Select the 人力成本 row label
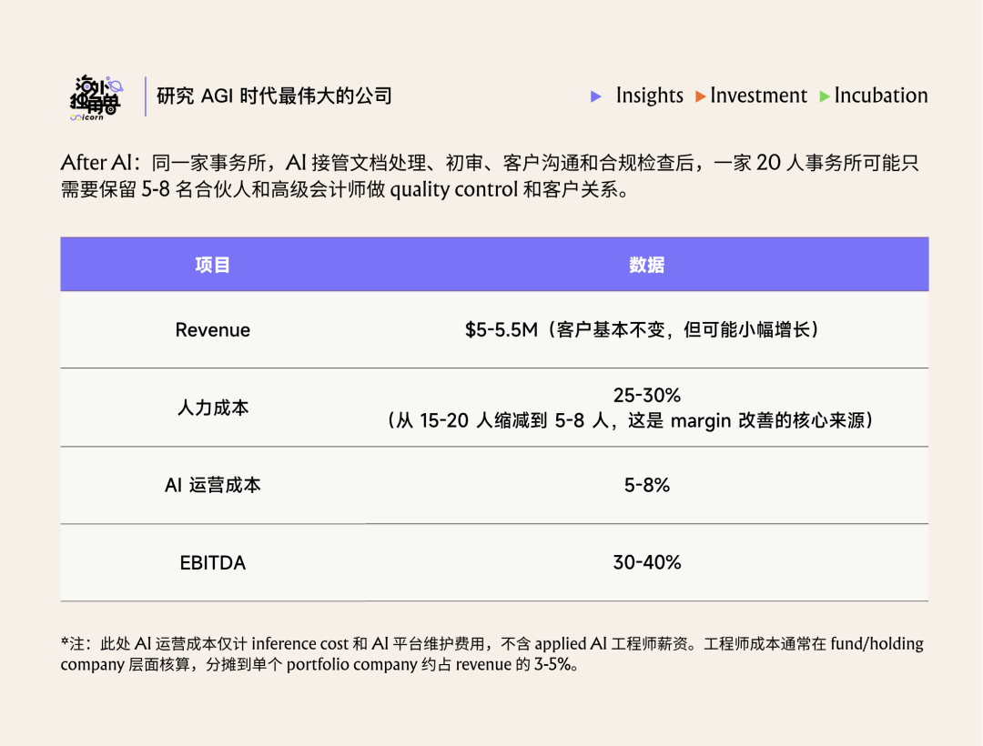The width and height of the screenshot is (983, 746). tap(213, 408)
